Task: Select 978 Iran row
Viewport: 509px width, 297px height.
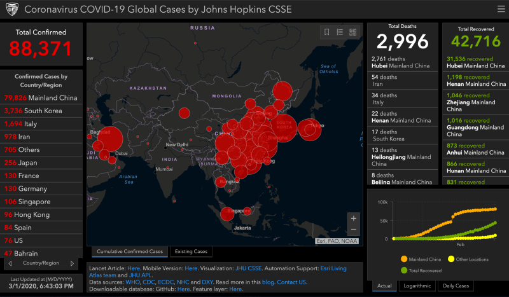Action: 41,137
